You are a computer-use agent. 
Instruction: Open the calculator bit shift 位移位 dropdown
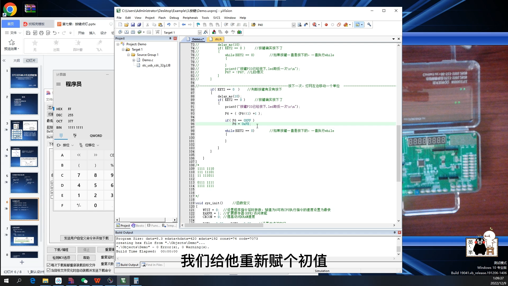coord(89,145)
